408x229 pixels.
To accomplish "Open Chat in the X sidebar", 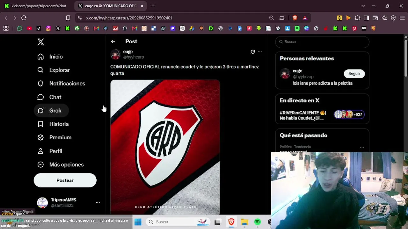I will [x=49, y=97].
